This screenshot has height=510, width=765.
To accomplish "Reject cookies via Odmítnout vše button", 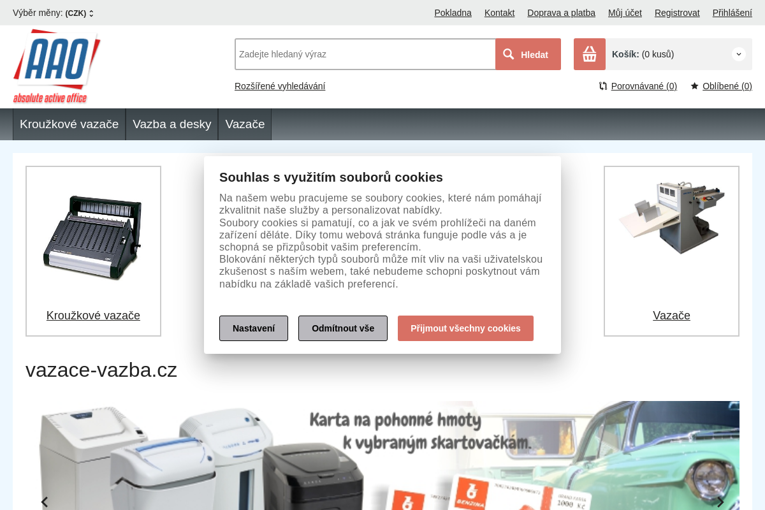I will (x=343, y=328).
